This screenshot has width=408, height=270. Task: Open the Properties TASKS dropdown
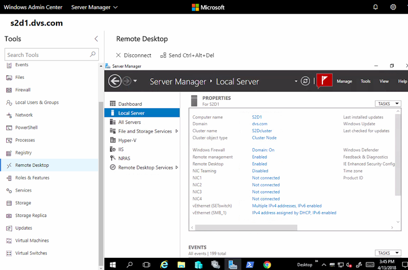[388, 104]
